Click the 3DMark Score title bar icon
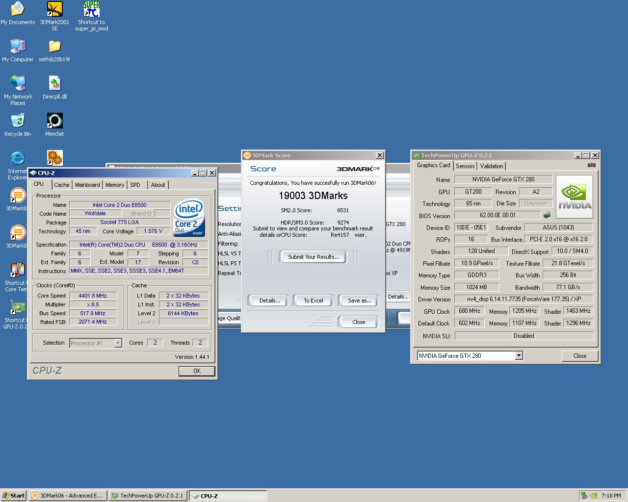Image resolution: width=628 pixels, height=502 pixels. click(247, 155)
